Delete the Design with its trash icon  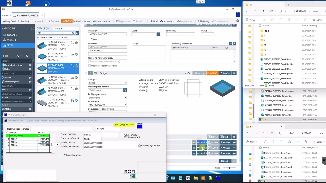coord(234,73)
